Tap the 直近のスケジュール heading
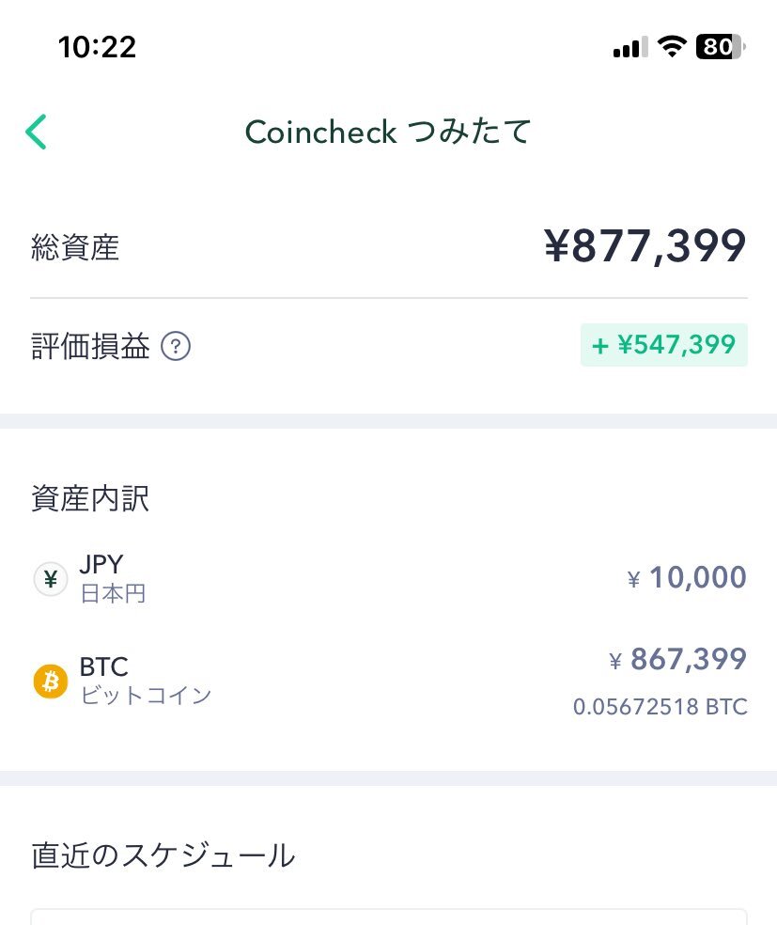777x925 pixels. [x=163, y=855]
